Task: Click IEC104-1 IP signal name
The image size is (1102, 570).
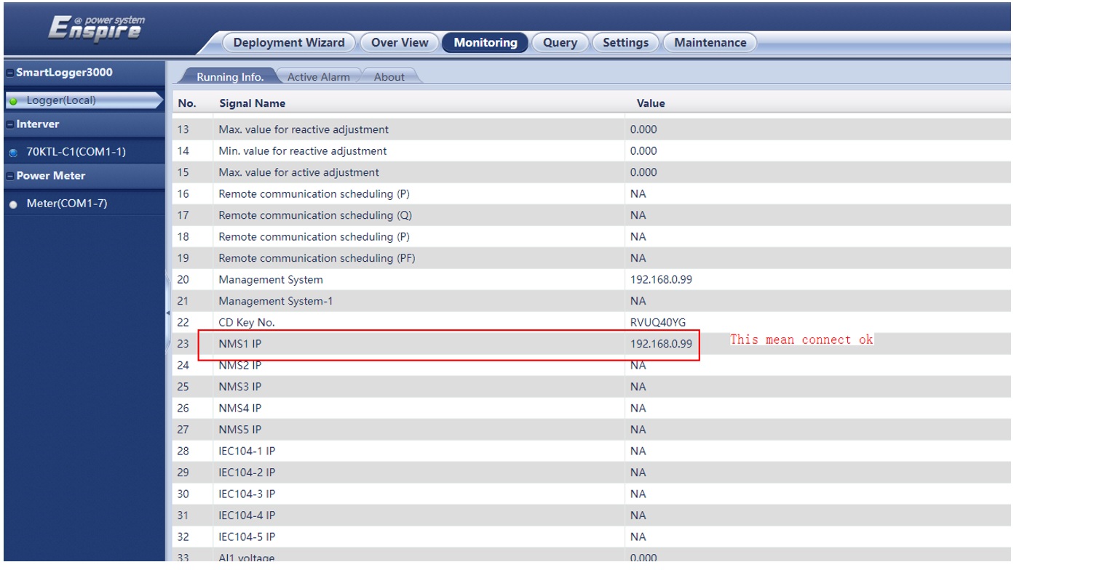Action: point(247,451)
